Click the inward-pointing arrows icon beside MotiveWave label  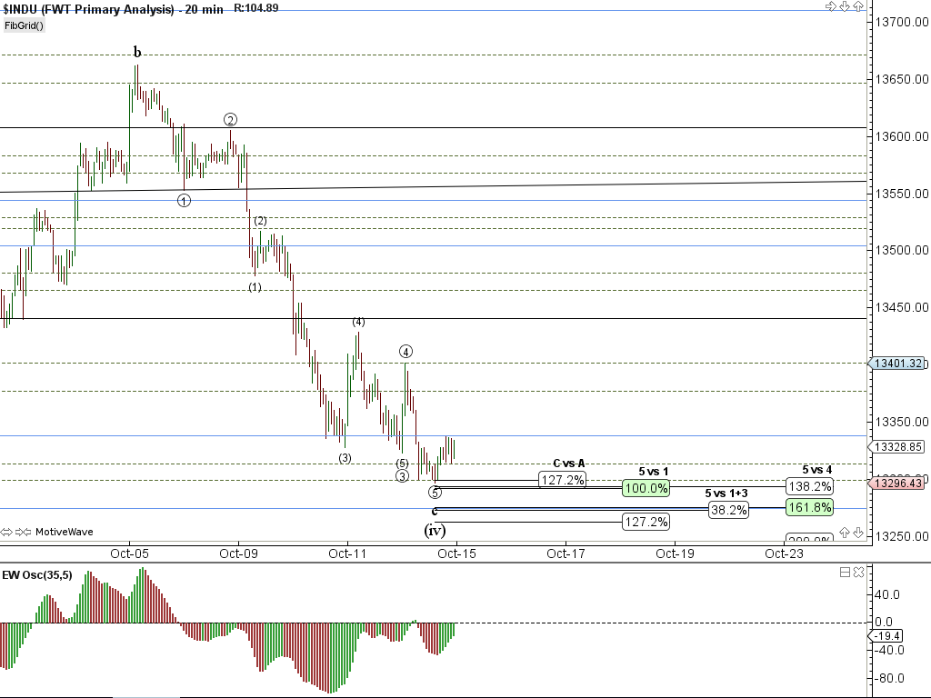point(24,532)
